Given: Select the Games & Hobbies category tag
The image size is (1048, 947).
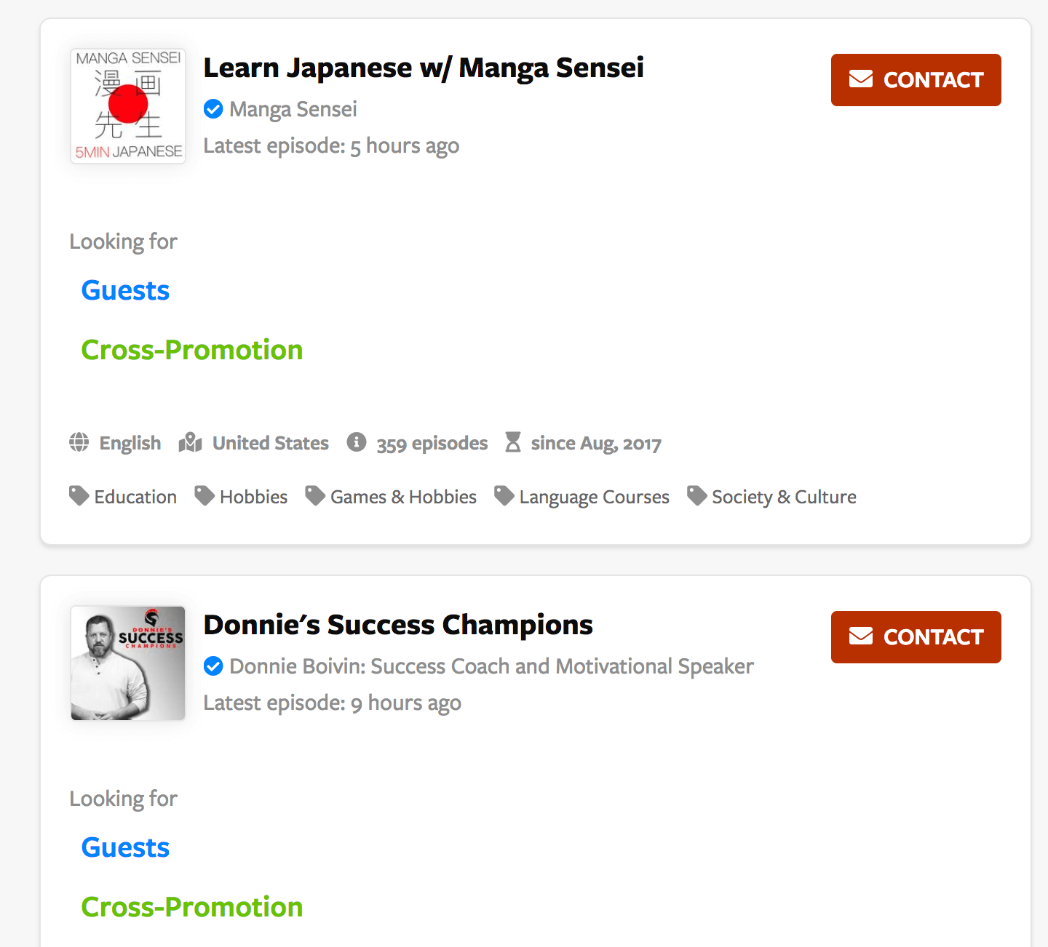Looking at the screenshot, I should [x=391, y=497].
